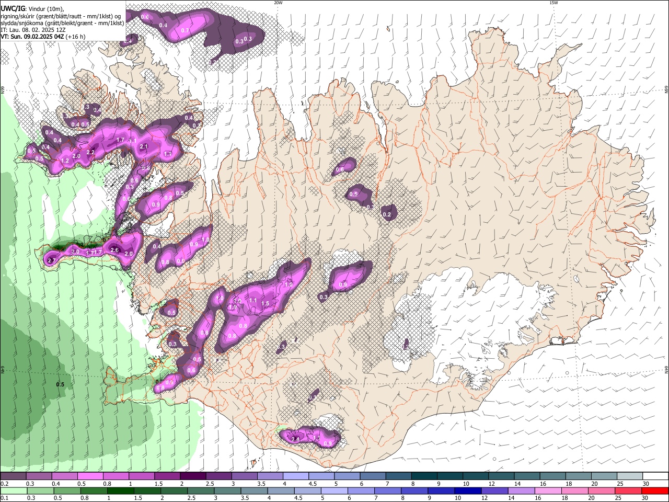Pick the red-pink swatch labeled 25 in bottom row
Viewport: 669px width, 502px height.
click(x=628, y=490)
